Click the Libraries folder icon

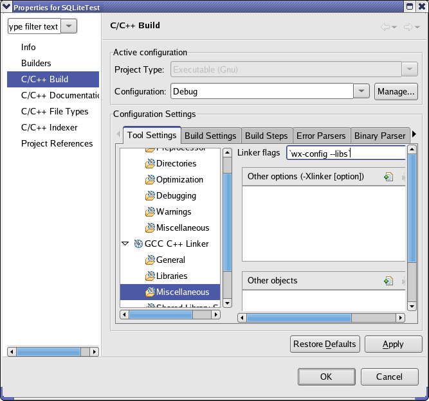click(150, 276)
